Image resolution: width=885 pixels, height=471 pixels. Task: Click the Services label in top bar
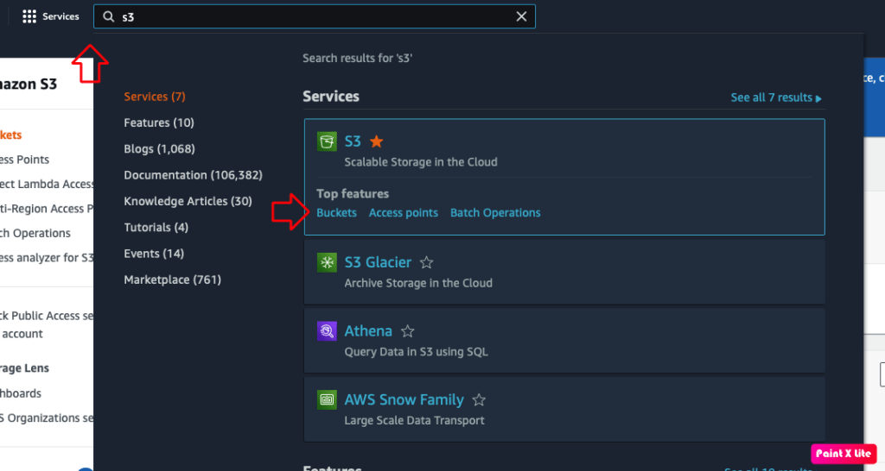pyautogui.click(x=60, y=16)
